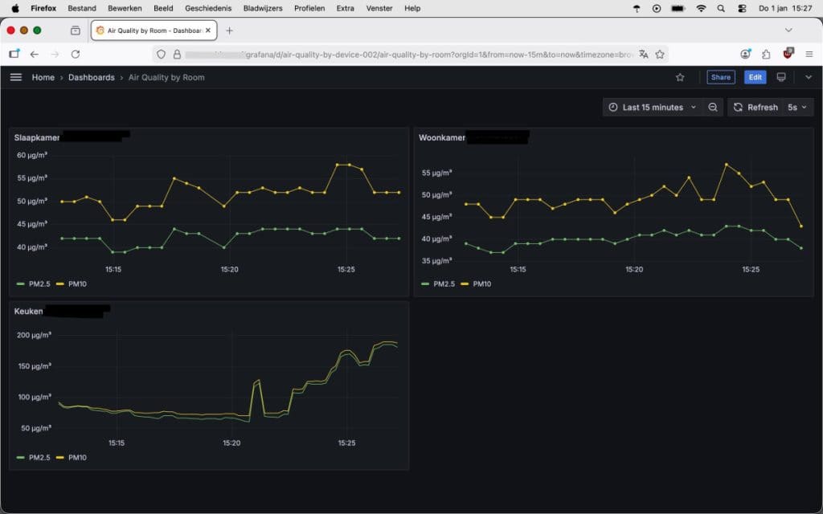Click the Share button
Viewport: 823px width, 514px height.
click(x=720, y=77)
